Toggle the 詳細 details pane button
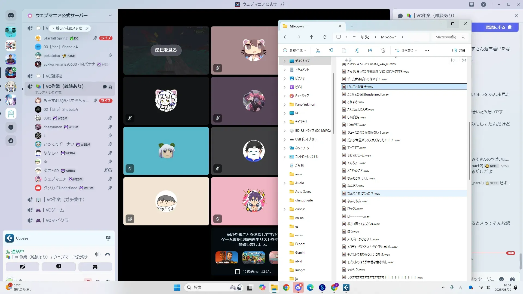Image resolution: width=523 pixels, height=294 pixels. pos(459,50)
